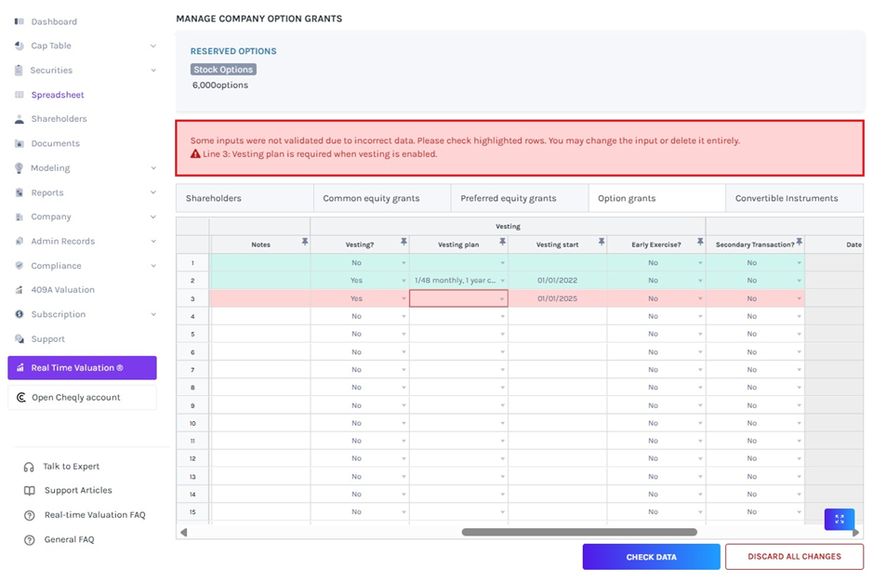
Task: Click the blue fullscreen expand icon
Action: pos(839,519)
